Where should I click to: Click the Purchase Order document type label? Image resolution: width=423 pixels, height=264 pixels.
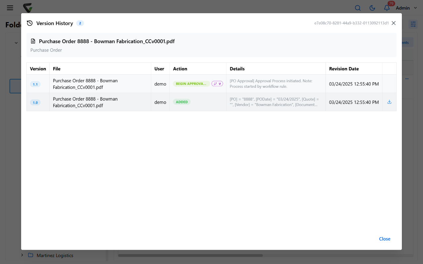click(46, 50)
